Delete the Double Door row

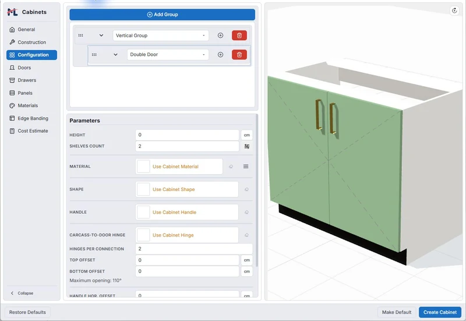coord(239,55)
